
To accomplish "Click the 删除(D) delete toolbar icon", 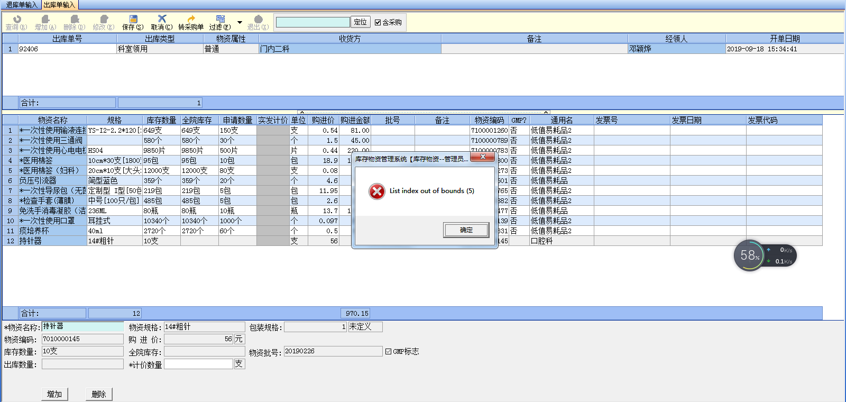I will tap(75, 23).
